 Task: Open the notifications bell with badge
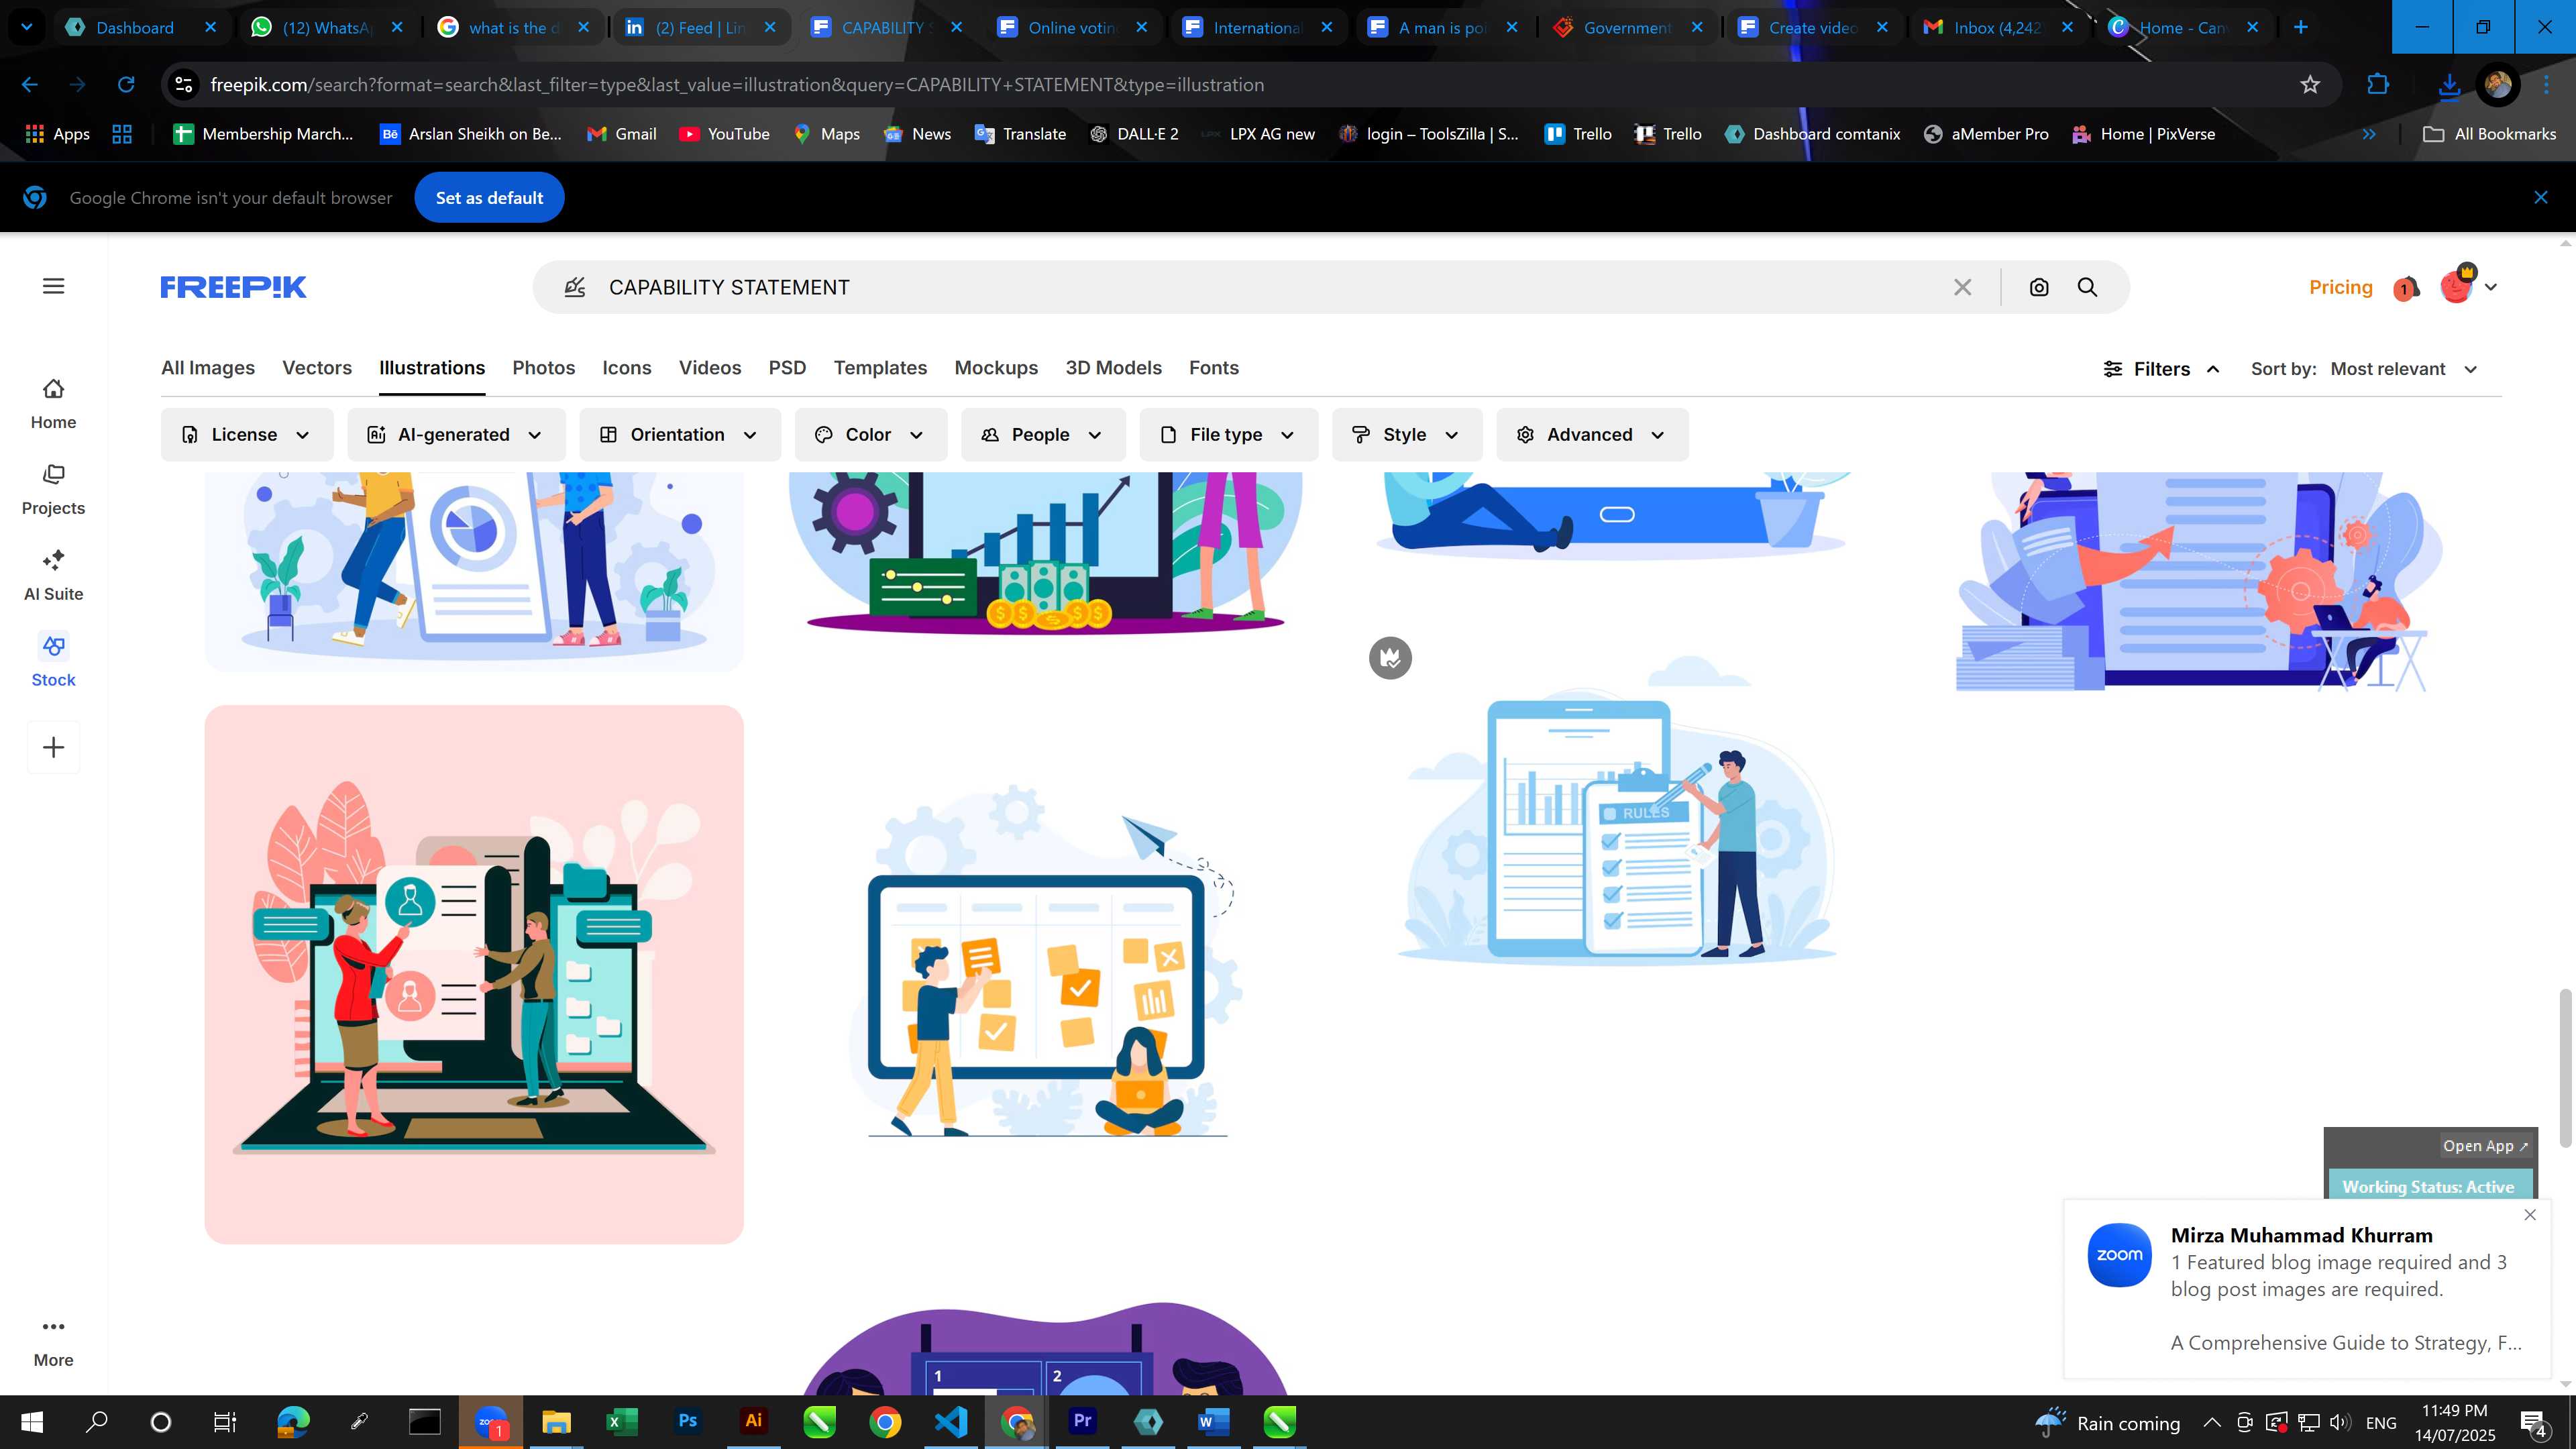click(2406, 288)
